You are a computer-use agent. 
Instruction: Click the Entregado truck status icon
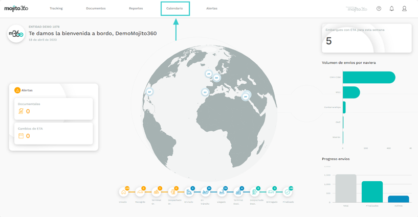tap(271, 192)
